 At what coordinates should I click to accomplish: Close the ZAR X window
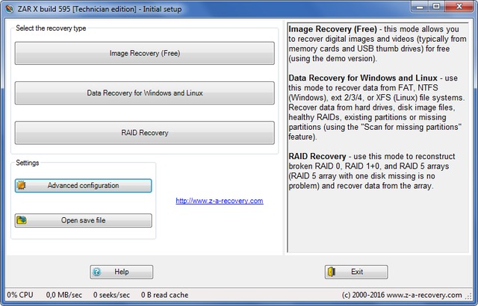click(459, 7)
